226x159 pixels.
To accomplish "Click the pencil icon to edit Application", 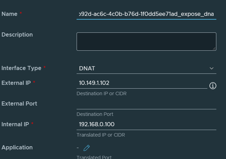I will [x=87, y=148].
